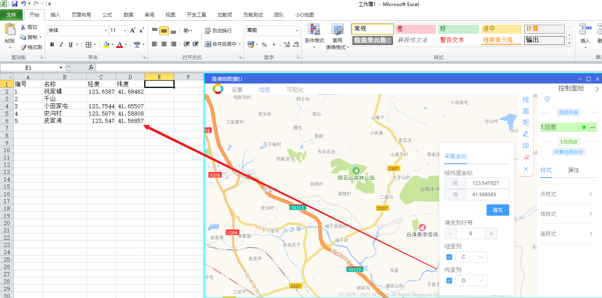Screen dimensions: 602x298
Task: Open the 设置 menu in map window
Action: coord(237,90)
